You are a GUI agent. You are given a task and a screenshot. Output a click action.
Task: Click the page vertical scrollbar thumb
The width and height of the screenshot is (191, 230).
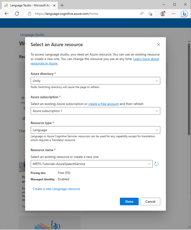tap(189, 89)
